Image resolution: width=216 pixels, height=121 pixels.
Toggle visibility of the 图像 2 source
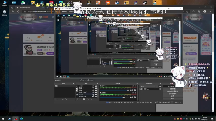click(93, 88)
